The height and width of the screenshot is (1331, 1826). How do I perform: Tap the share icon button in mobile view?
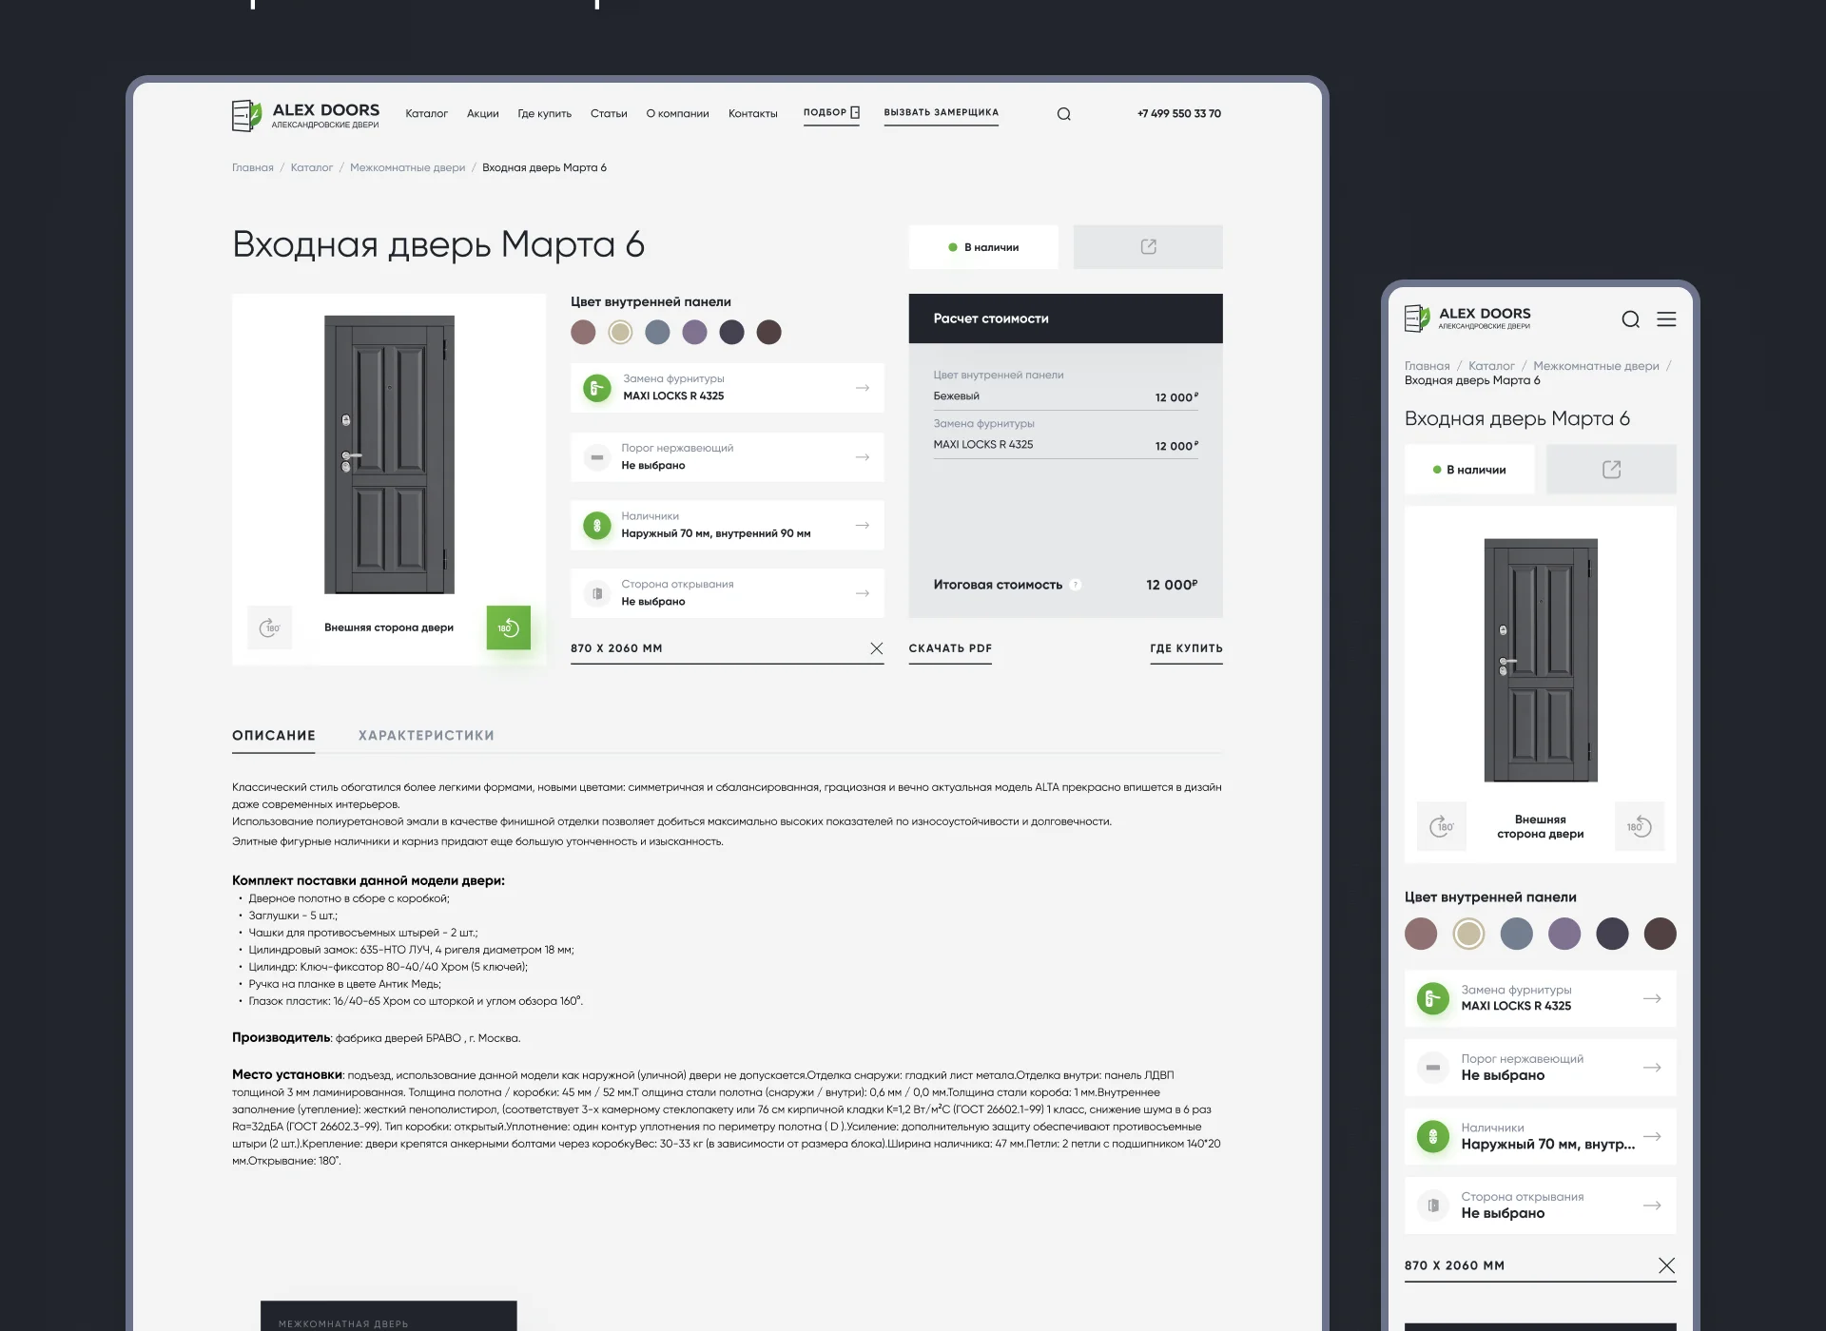[1611, 470]
